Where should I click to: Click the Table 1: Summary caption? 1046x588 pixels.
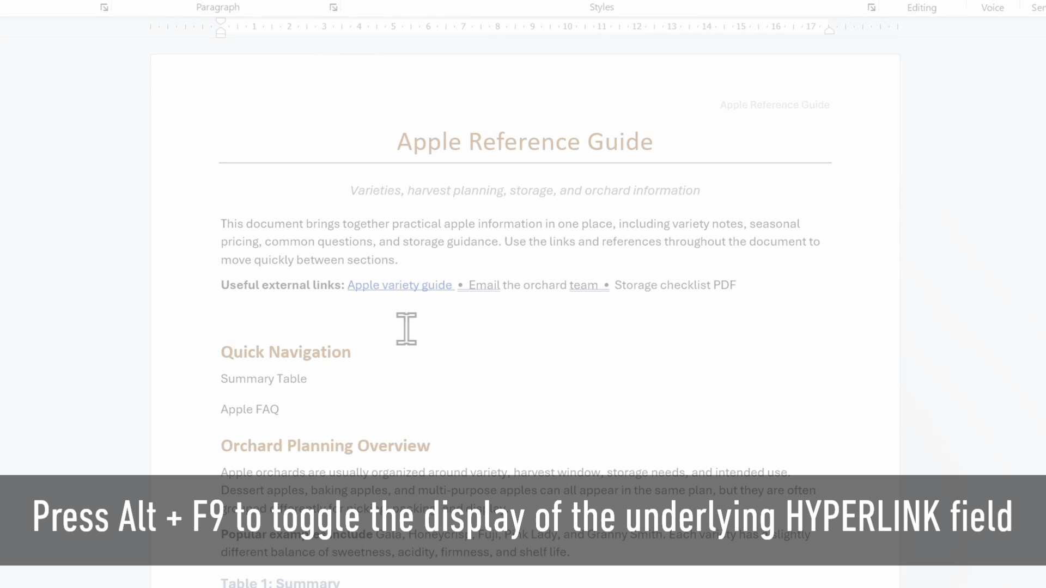(280, 583)
